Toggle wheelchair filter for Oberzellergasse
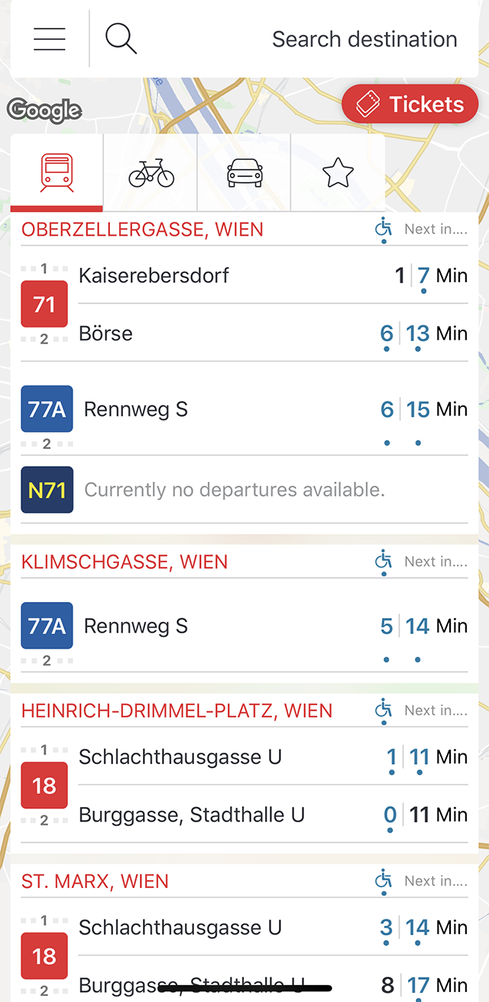 click(x=384, y=228)
